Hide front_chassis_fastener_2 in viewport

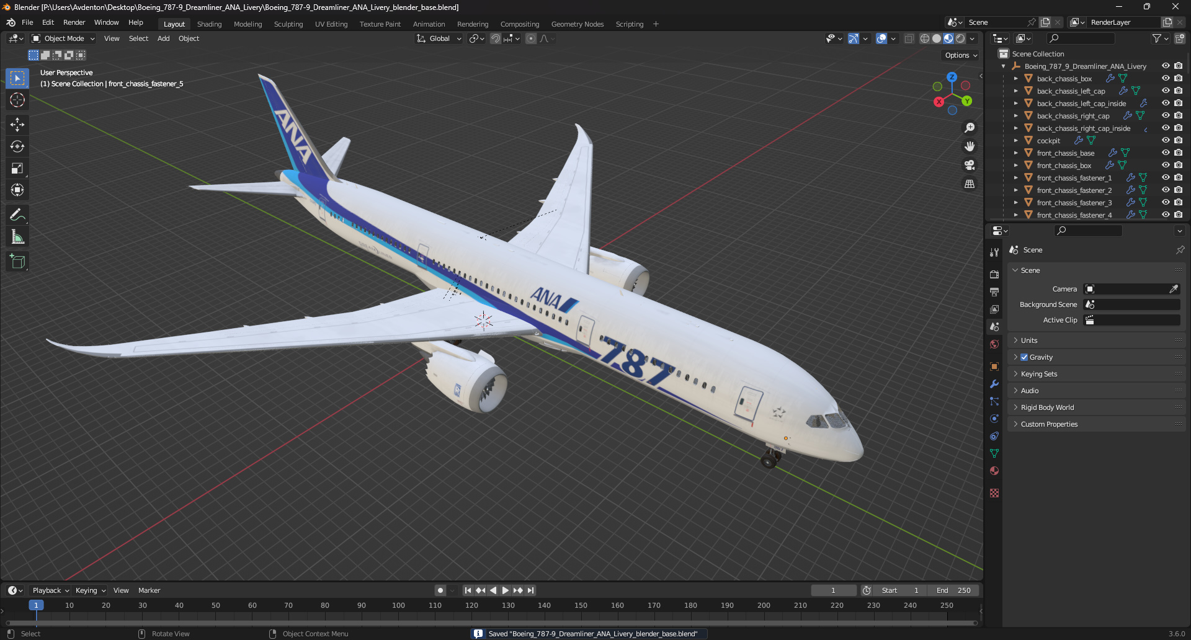point(1166,190)
